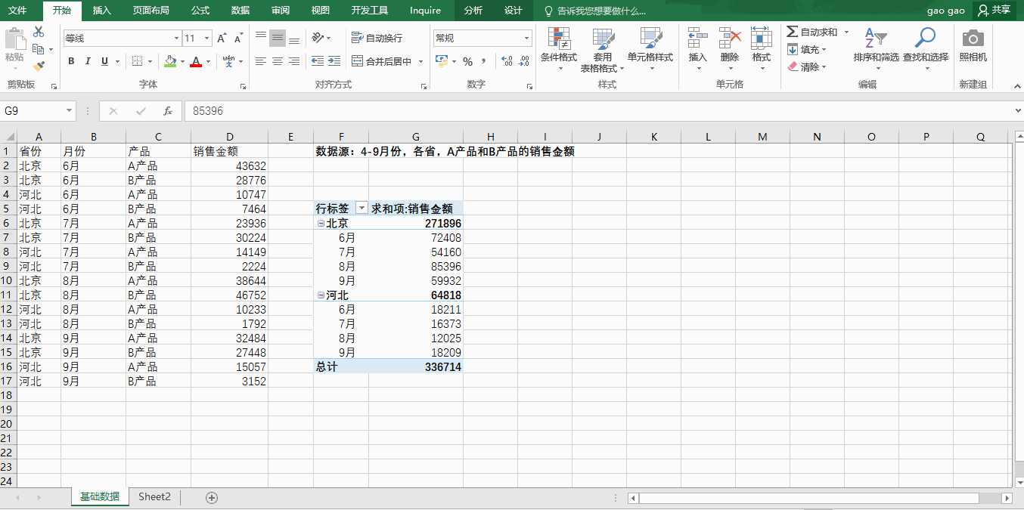
Task: Increase the indent
Action: coord(334,61)
